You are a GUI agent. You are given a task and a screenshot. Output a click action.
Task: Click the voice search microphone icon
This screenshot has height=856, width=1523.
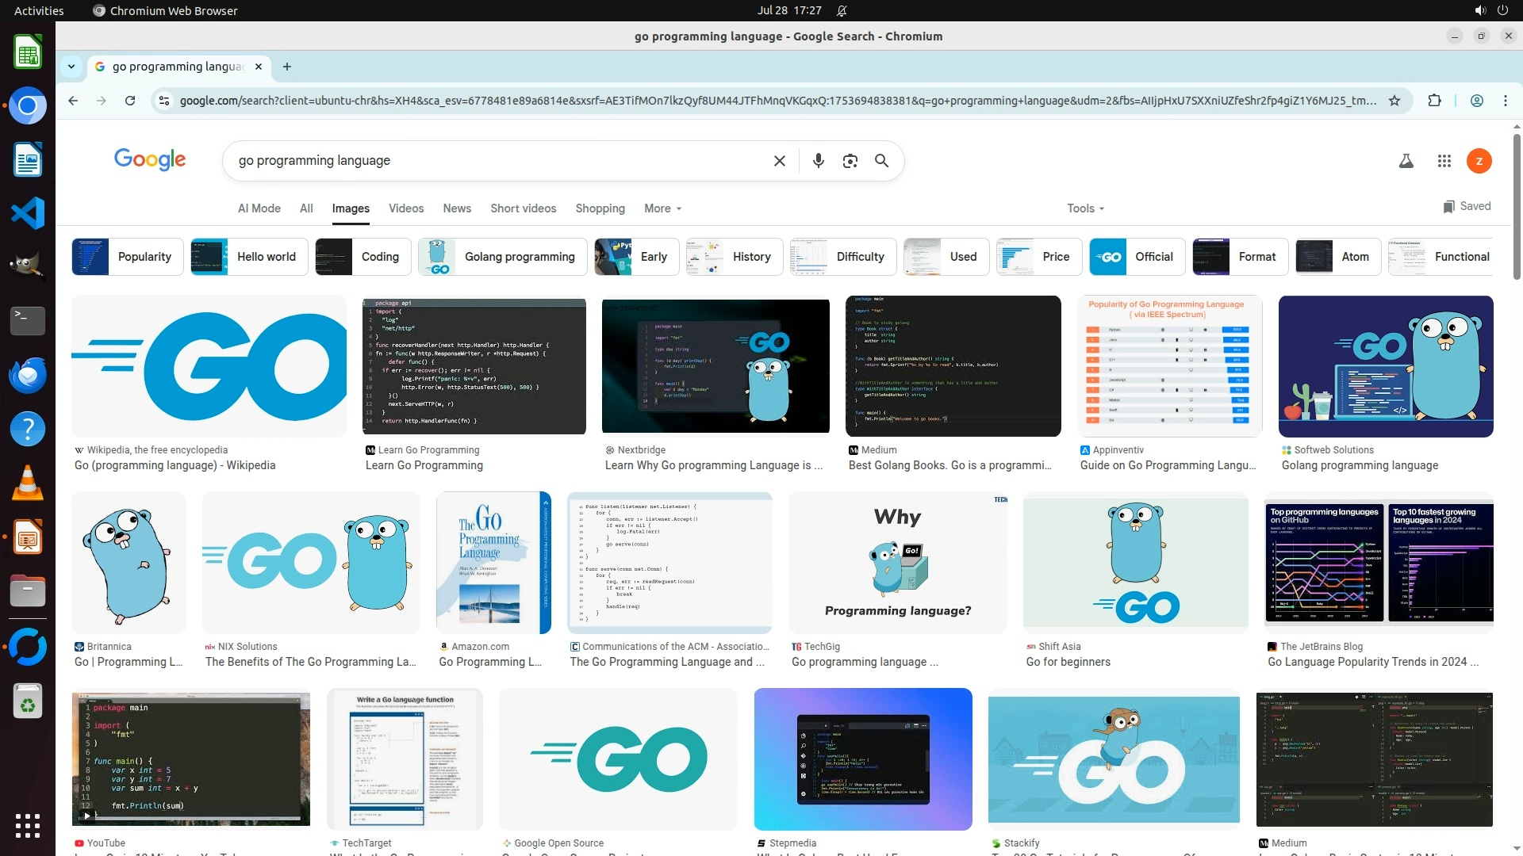coord(818,161)
